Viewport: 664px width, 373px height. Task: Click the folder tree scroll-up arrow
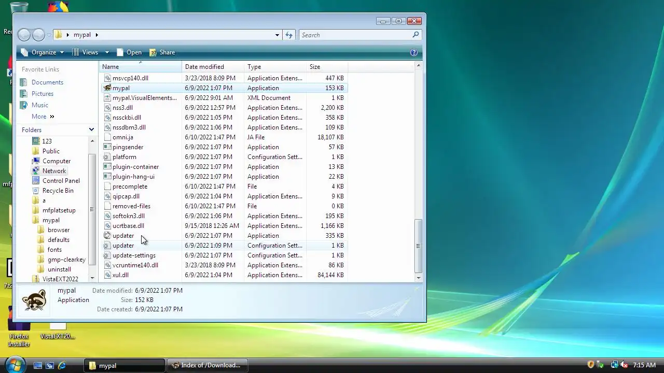(92, 141)
